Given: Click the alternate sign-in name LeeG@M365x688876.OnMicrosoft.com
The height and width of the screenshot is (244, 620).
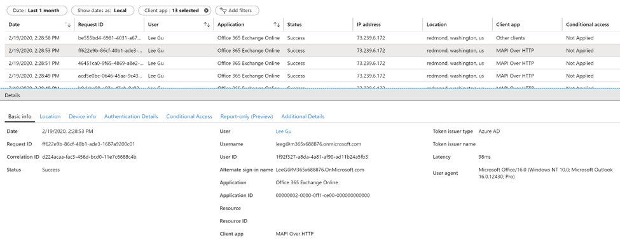Looking at the screenshot, I should click(320, 170).
